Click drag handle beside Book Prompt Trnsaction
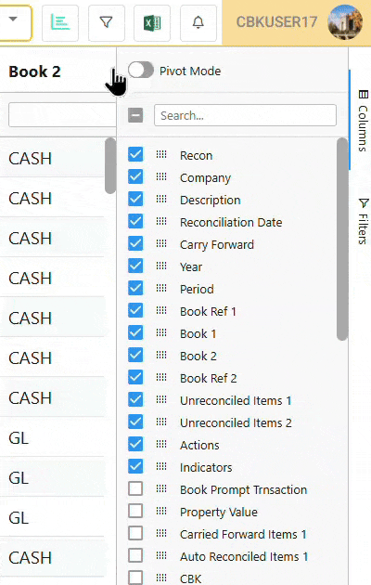371x585 pixels. (x=161, y=488)
